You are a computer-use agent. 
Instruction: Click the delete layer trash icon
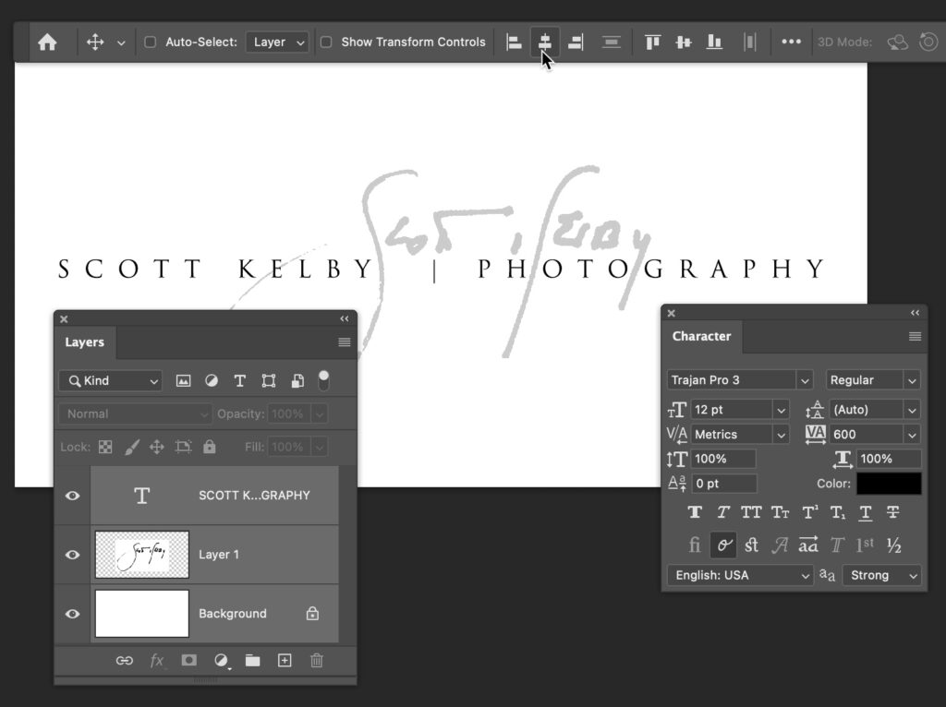317,661
